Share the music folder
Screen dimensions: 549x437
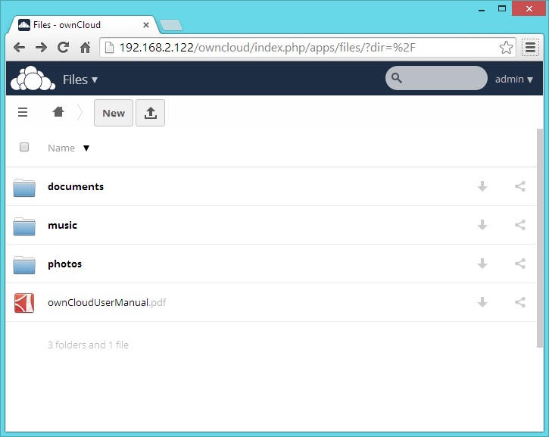point(520,225)
